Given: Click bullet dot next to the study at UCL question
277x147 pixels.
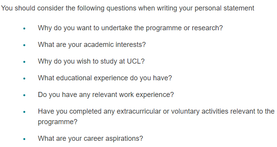Looking at the screenshot, I should (24, 62).
